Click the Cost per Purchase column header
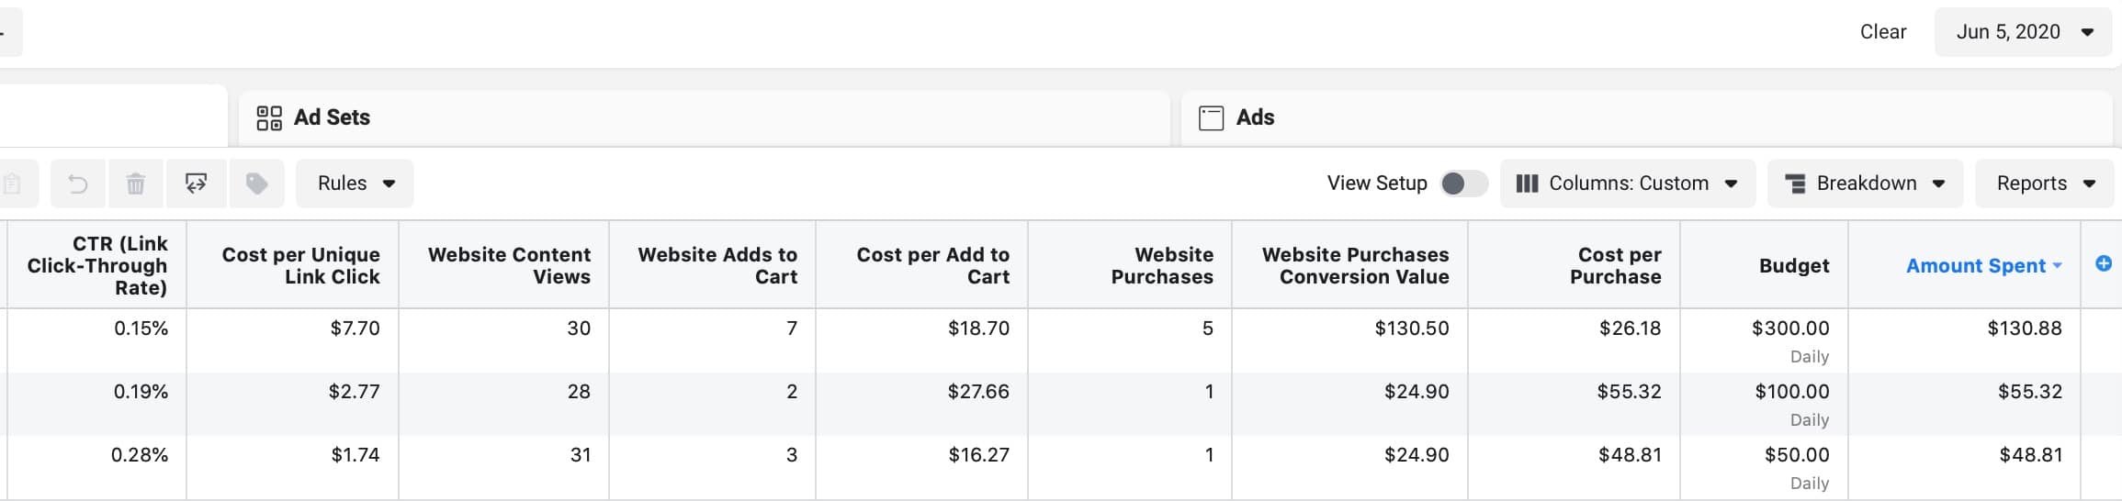 pos(1618,266)
